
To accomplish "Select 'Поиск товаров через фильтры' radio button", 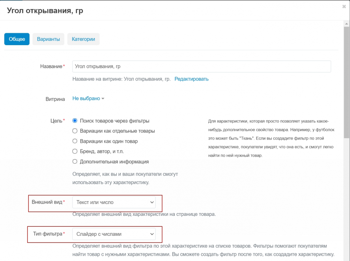I will pyautogui.click(x=75, y=121).
